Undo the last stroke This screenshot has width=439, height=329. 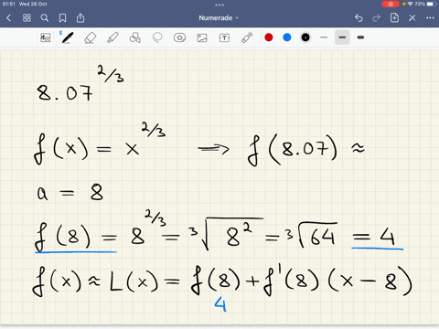click(x=359, y=18)
